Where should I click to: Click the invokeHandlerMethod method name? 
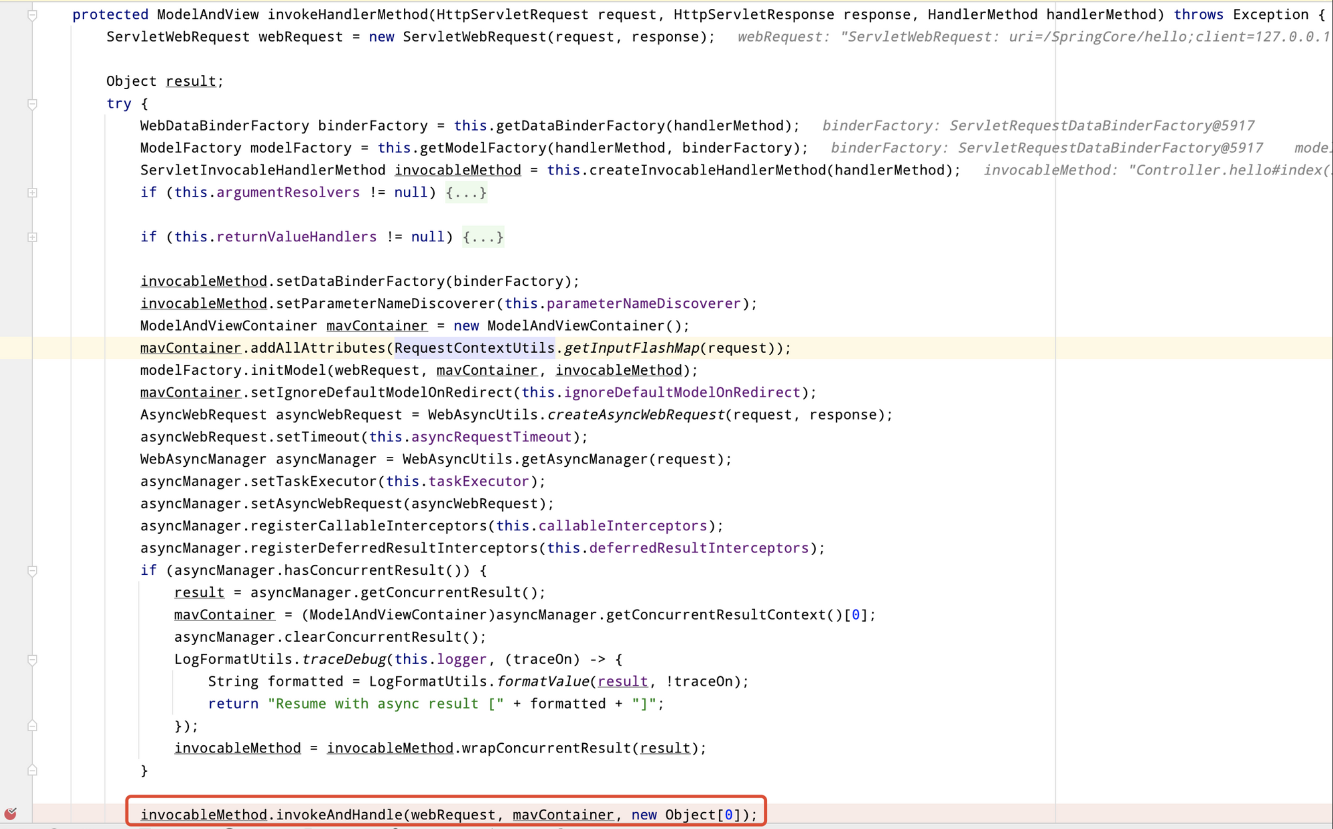pos(347,15)
